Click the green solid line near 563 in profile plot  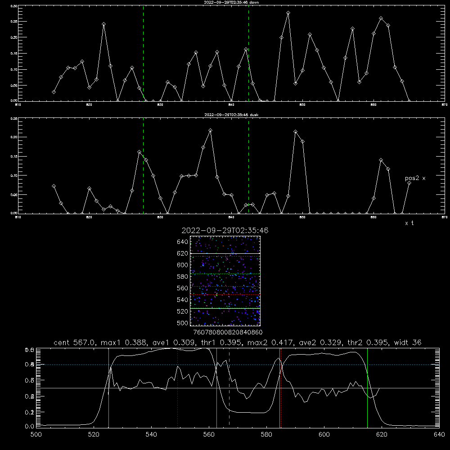coord(217,387)
